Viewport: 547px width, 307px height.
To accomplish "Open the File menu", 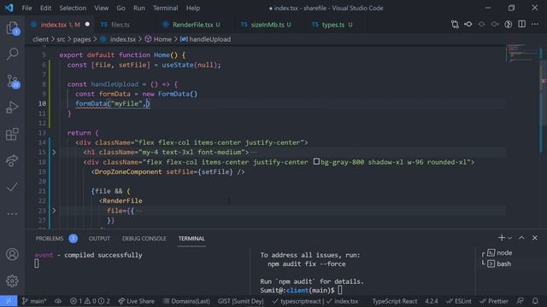I will [x=26, y=8].
